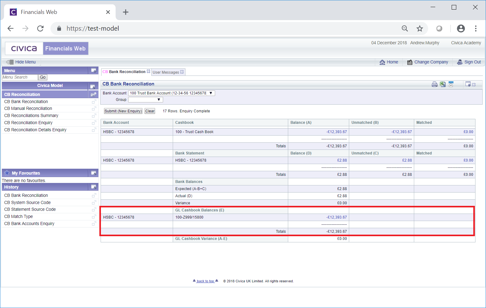
Task: Click the CB Reconciliation section up-level icon
Action: [93, 94]
